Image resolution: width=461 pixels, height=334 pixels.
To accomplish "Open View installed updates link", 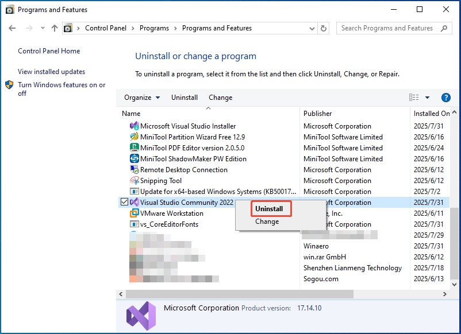I will (x=52, y=72).
